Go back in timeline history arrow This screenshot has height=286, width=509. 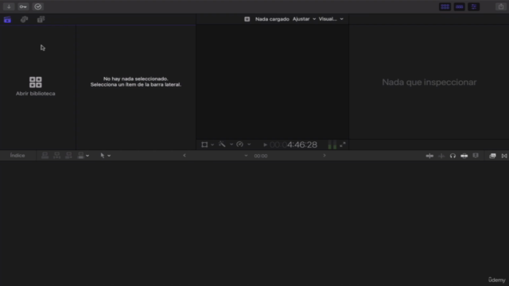tap(185, 156)
